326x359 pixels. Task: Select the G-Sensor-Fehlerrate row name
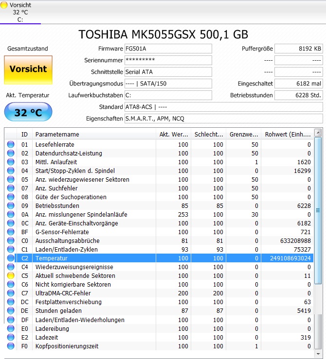[x=62, y=232]
